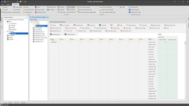This screenshot has width=189, height=106.
Task: Open filter dropdown on first row field
Action: (58, 39)
